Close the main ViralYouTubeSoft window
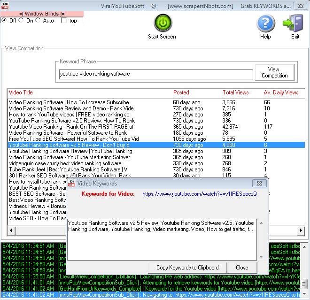Viewport: 310px width, 300px height. [x=301, y=6]
